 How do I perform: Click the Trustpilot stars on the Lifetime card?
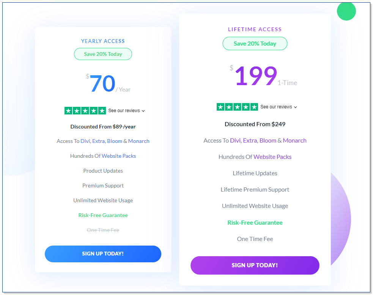(237, 107)
